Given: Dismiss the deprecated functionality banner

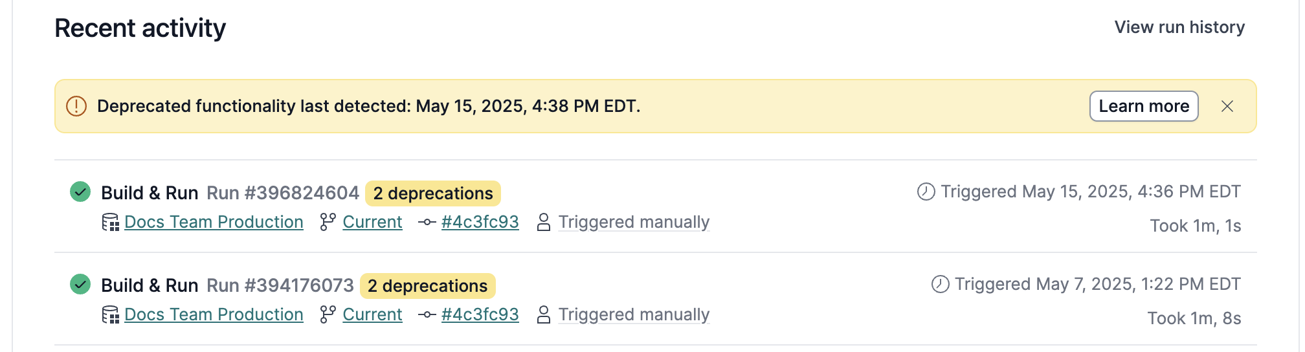Looking at the screenshot, I should [x=1227, y=106].
